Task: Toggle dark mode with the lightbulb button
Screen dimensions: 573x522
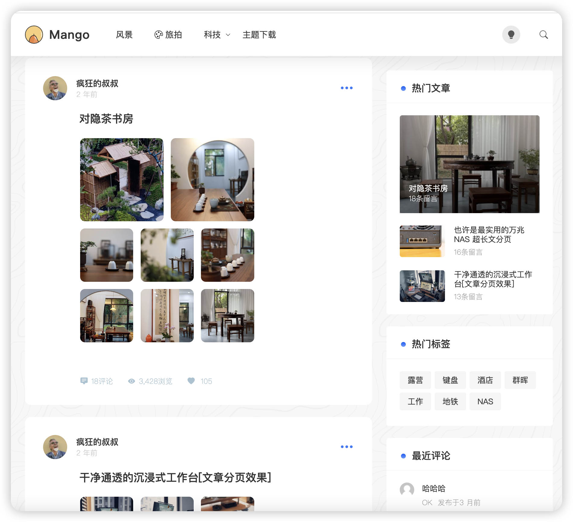Action: coord(511,35)
